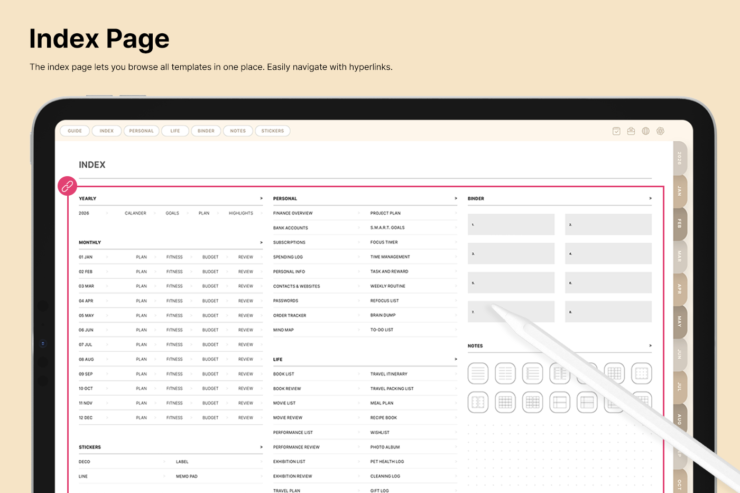Go to the GUIDE tab
740x493 pixels.
point(75,131)
